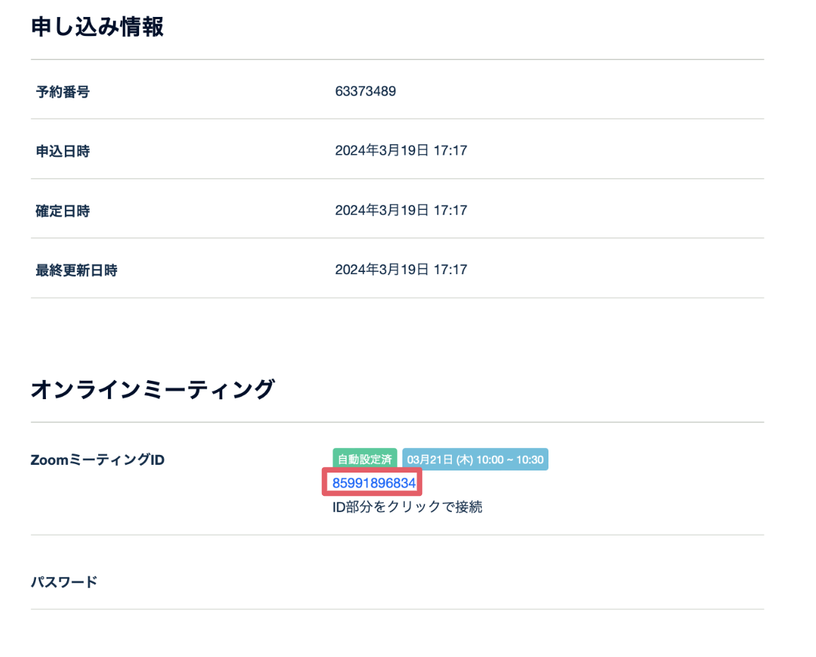Screen dimensions: 816x657
Task: Select the 予約番号 row label
Action: (63, 92)
